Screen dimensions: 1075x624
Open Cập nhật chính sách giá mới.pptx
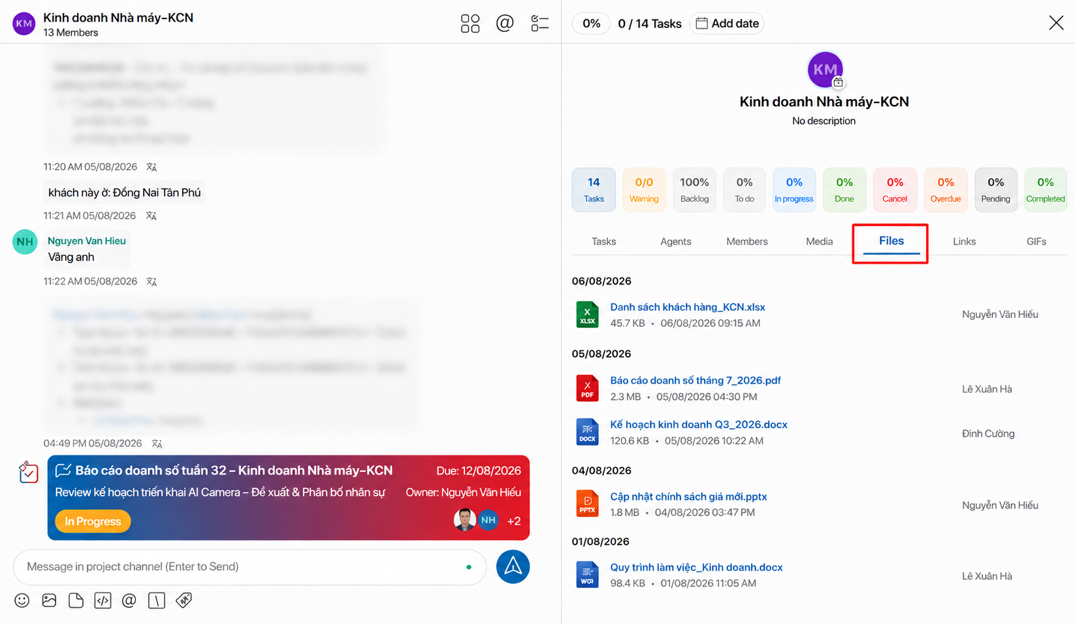688,497
